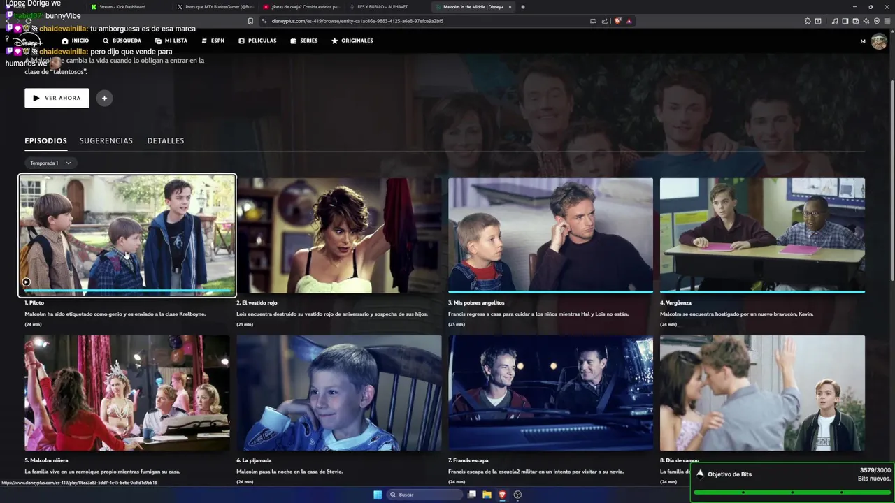Click the '1. Piloto' episode title
The image size is (895, 503).
coord(34,303)
